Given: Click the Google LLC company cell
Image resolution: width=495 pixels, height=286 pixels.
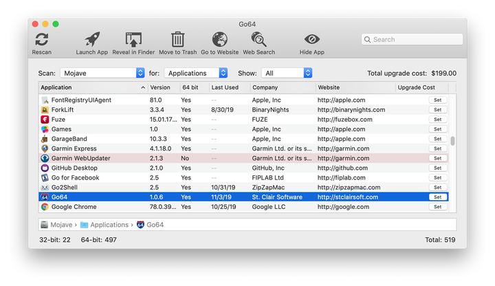Looking at the screenshot, I should pyautogui.click(x=269, y=207).
